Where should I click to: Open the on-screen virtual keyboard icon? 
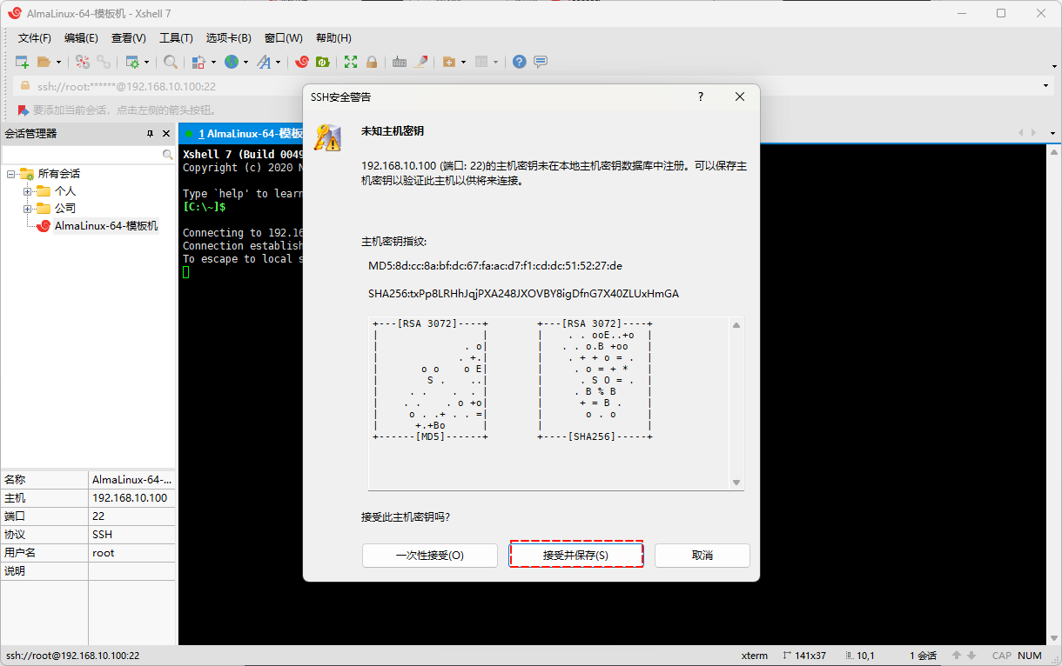click(x=399, y=62)
